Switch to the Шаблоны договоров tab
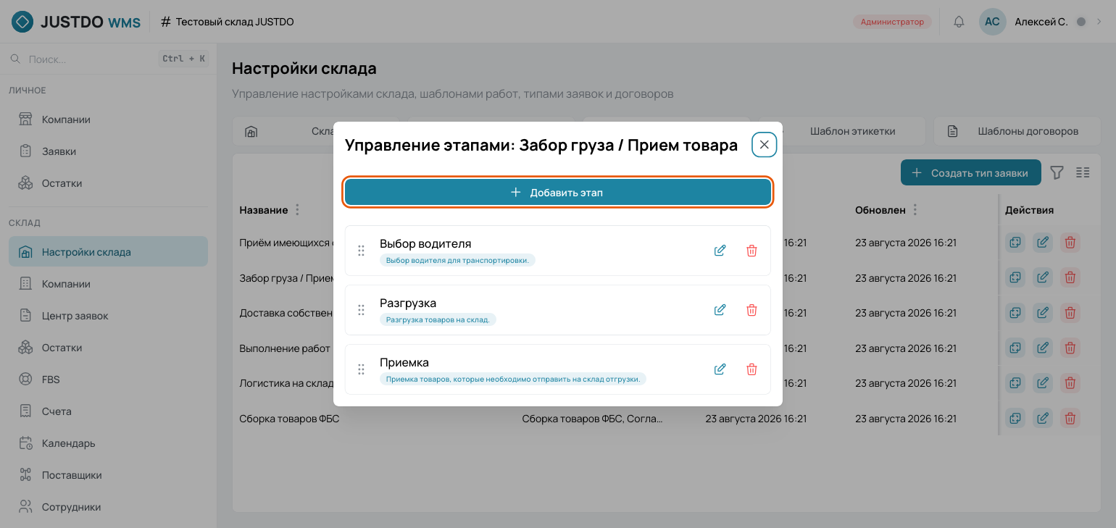This screenshot has width=1116, height=528. [x=1017, y=131]
